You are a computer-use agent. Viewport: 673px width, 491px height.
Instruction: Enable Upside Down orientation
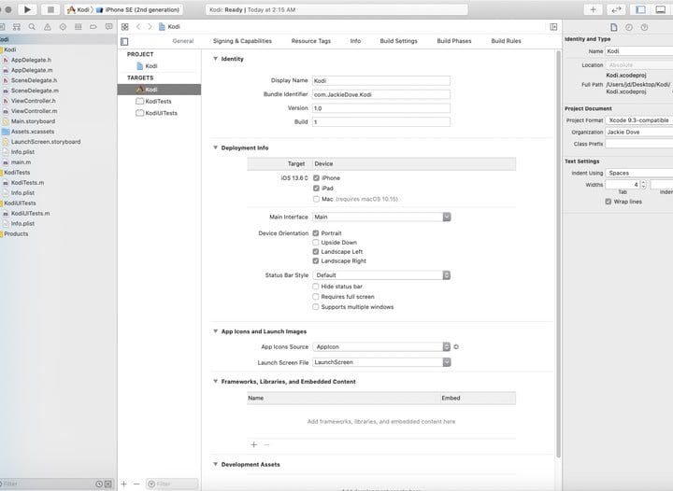pyautogui.click(x=316, y=243)
